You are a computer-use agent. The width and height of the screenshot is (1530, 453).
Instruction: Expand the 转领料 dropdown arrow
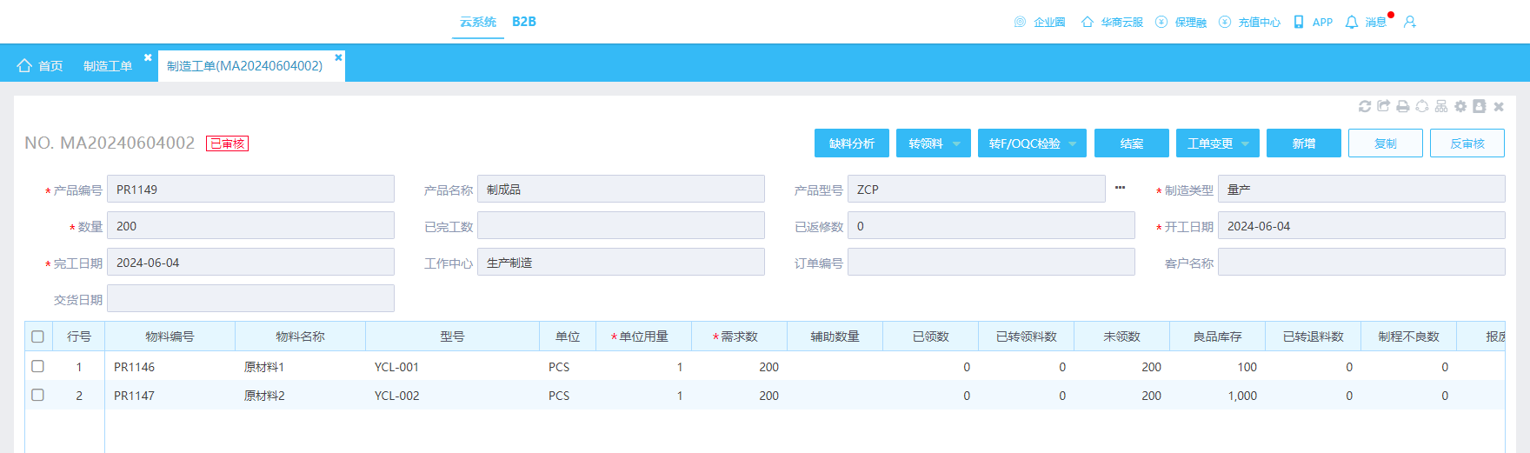click(x=957, y=143)
